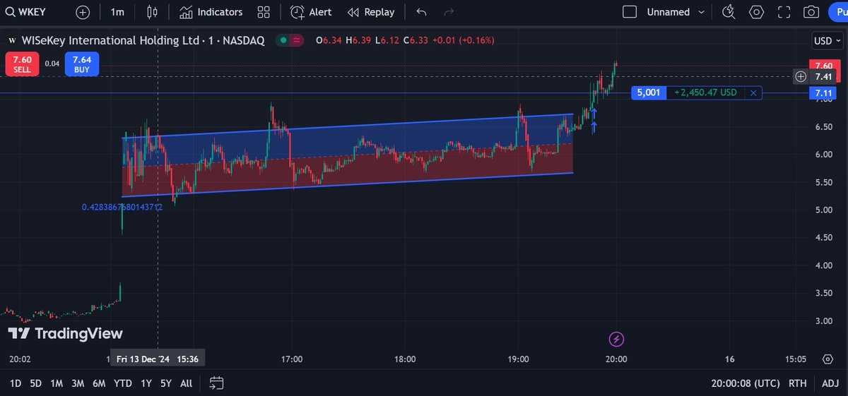848x396 pixels.
Task: Click the plus icon on the price scale
Action: click(801, 76)
